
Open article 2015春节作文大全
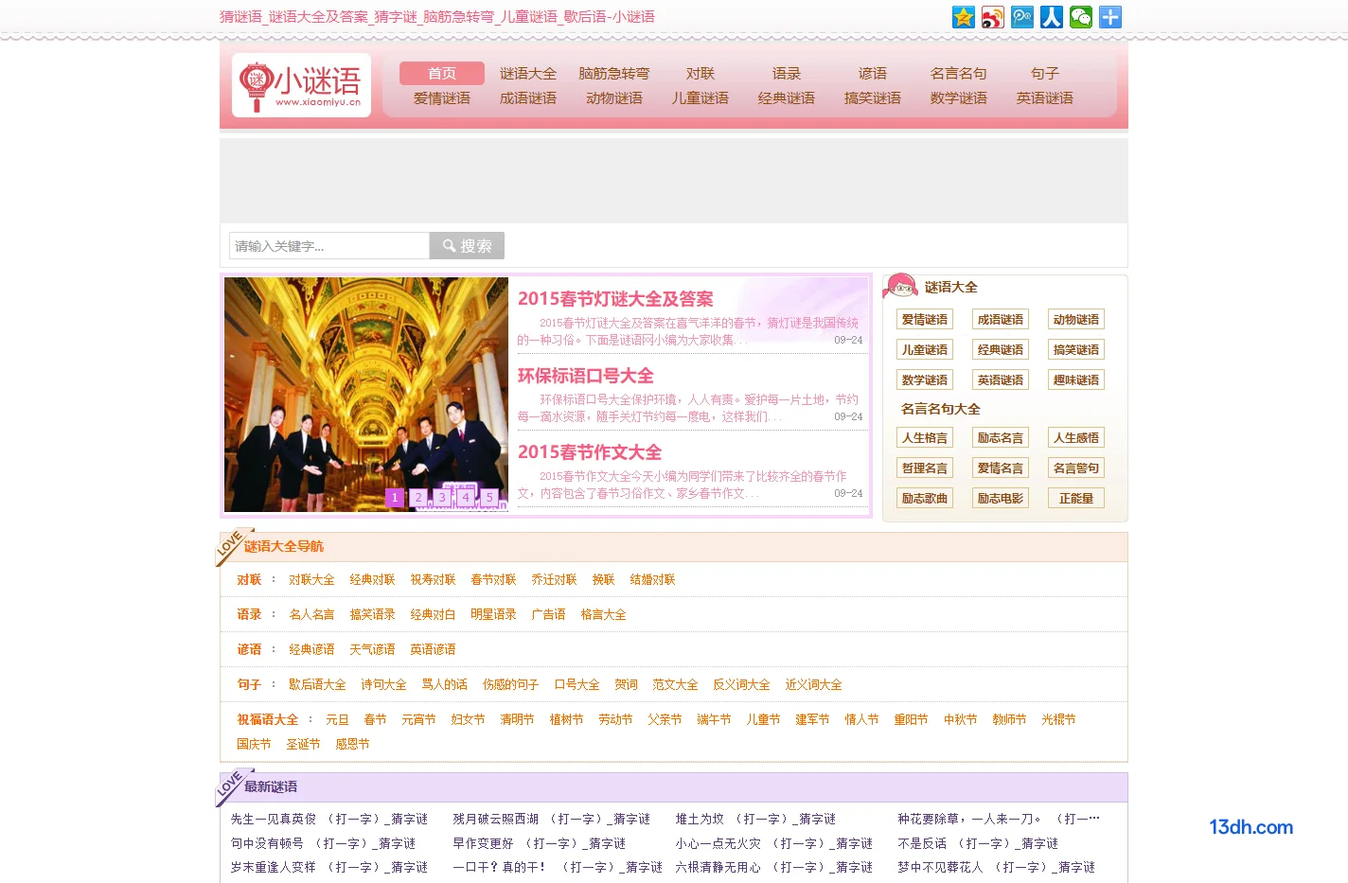click(590, 452)
